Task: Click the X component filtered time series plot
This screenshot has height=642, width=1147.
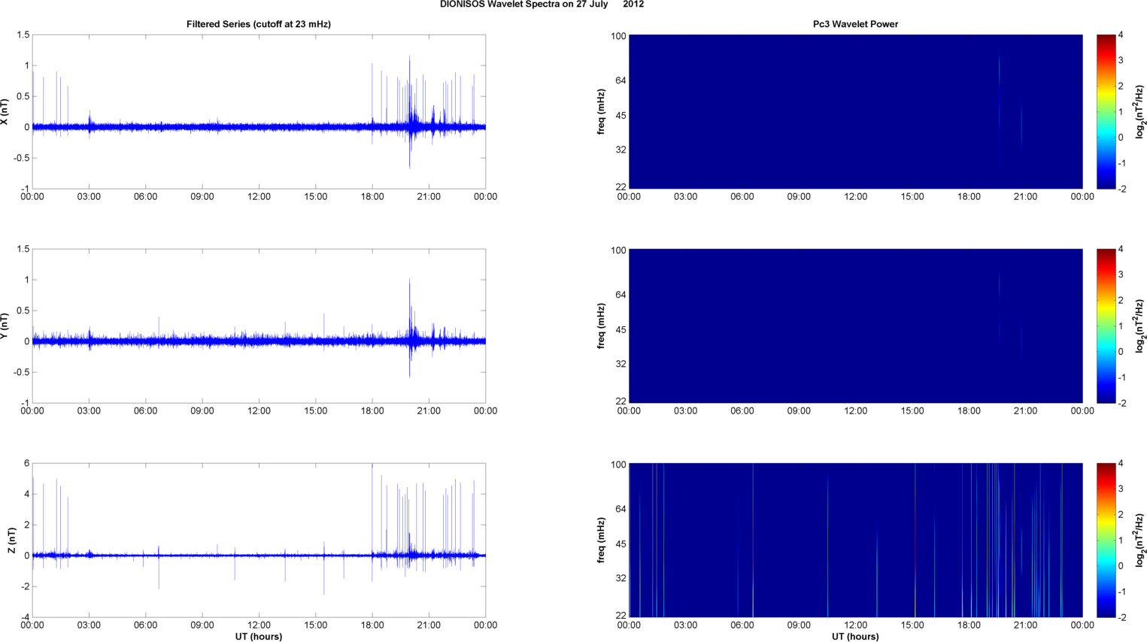Action: tap(259, 112)
